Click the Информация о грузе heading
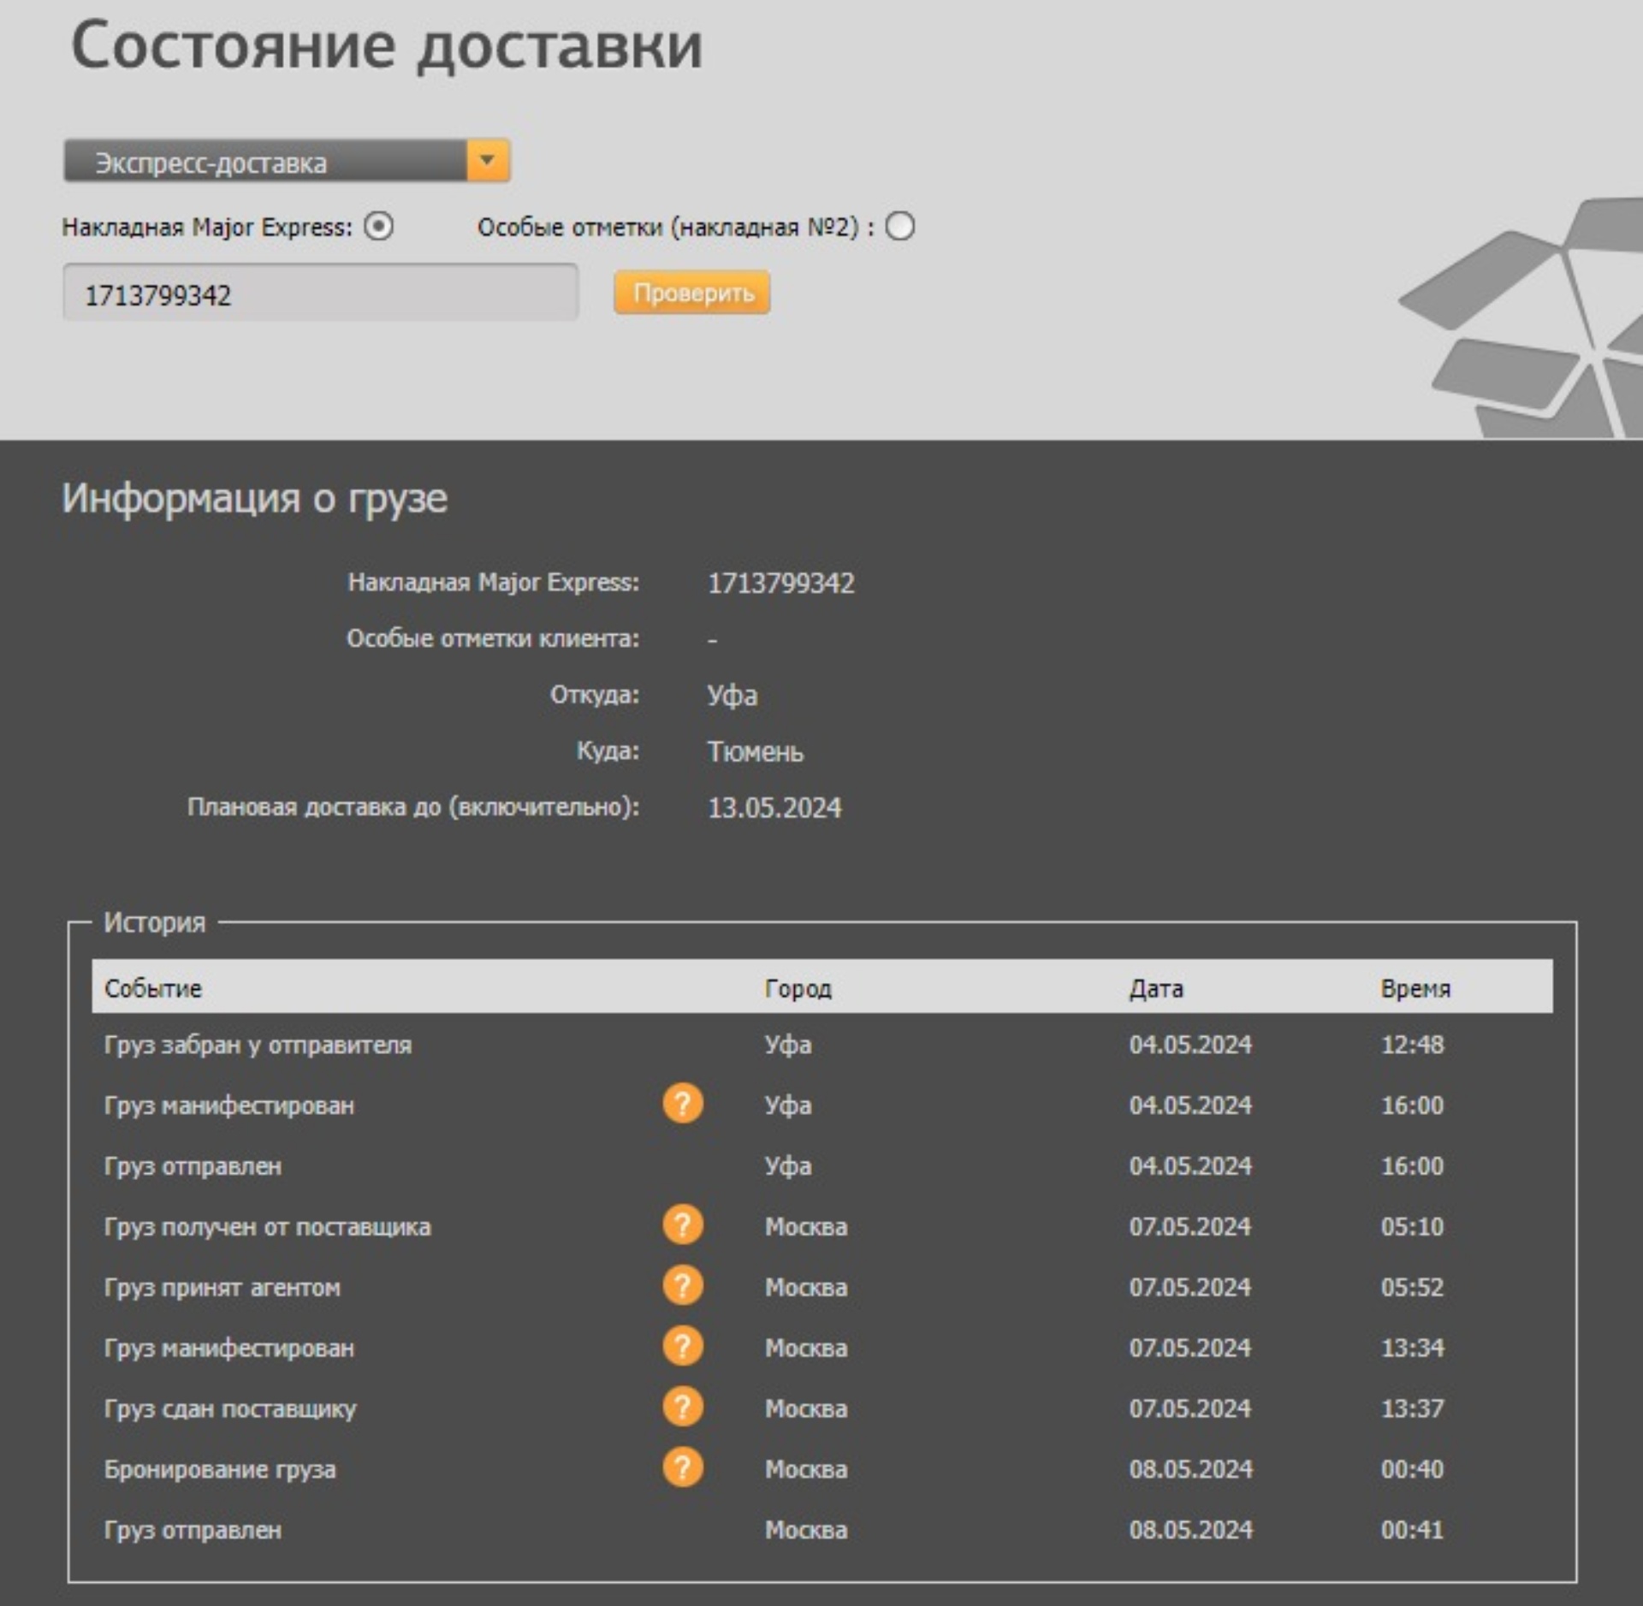Screen dimensions: 1643x1606 [x=254, y=498]
